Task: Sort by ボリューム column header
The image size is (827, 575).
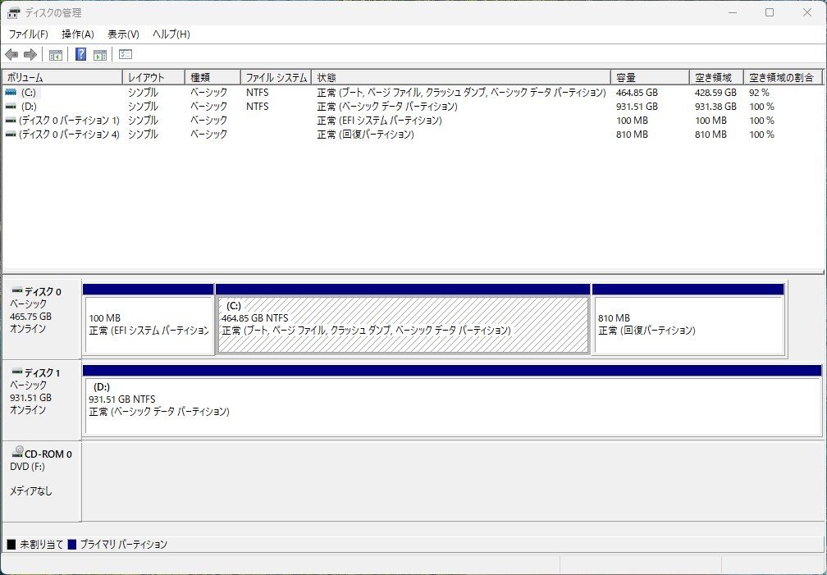Action: [62, 78]
